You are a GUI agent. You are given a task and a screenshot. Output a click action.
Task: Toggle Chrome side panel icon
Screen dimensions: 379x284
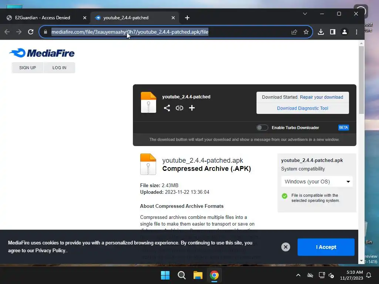(333, 32)
